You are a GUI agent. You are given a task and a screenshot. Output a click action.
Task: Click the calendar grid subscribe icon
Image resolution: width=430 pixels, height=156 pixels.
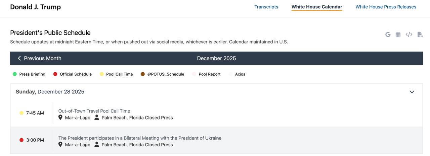(398, 34)
